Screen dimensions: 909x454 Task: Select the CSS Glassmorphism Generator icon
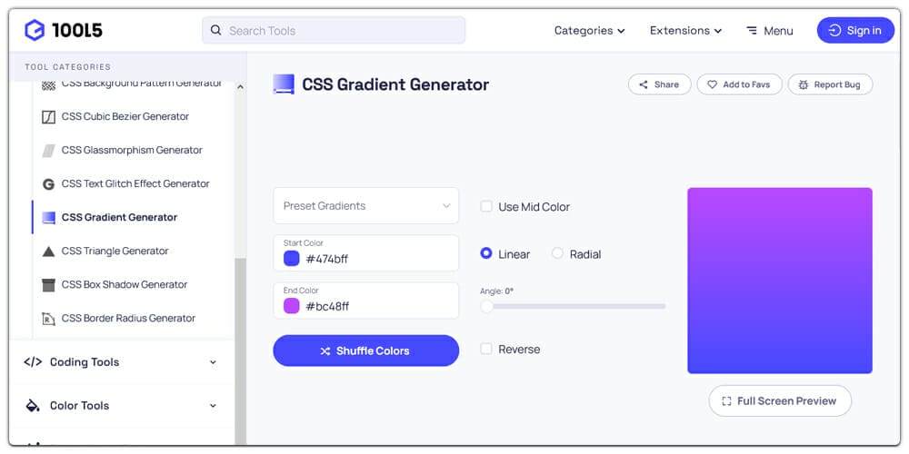click(49, 151)
